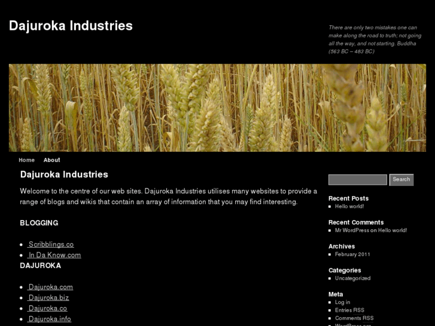The image size is (435, 326).
Task: Click the Dajuroka Industries page heading
Action: (64, 175)
